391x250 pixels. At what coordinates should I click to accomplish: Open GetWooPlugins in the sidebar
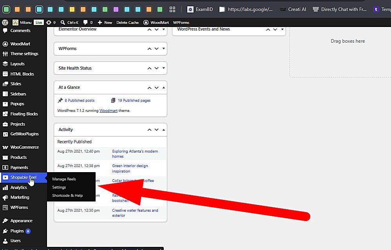(x=24, y=134)
